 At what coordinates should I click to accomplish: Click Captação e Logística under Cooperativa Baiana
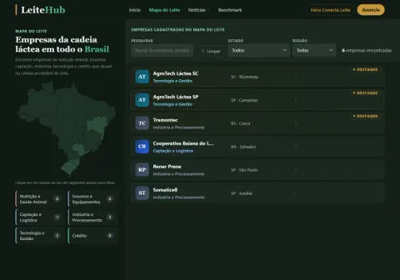(x=173, y=151)
